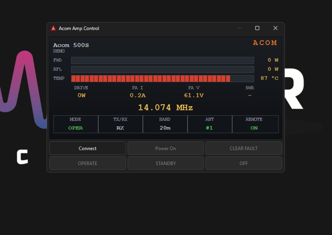The height and width of the screenshot is (235, 332).
Task: Click the Connect button
Action: click(x=88, y=148)
